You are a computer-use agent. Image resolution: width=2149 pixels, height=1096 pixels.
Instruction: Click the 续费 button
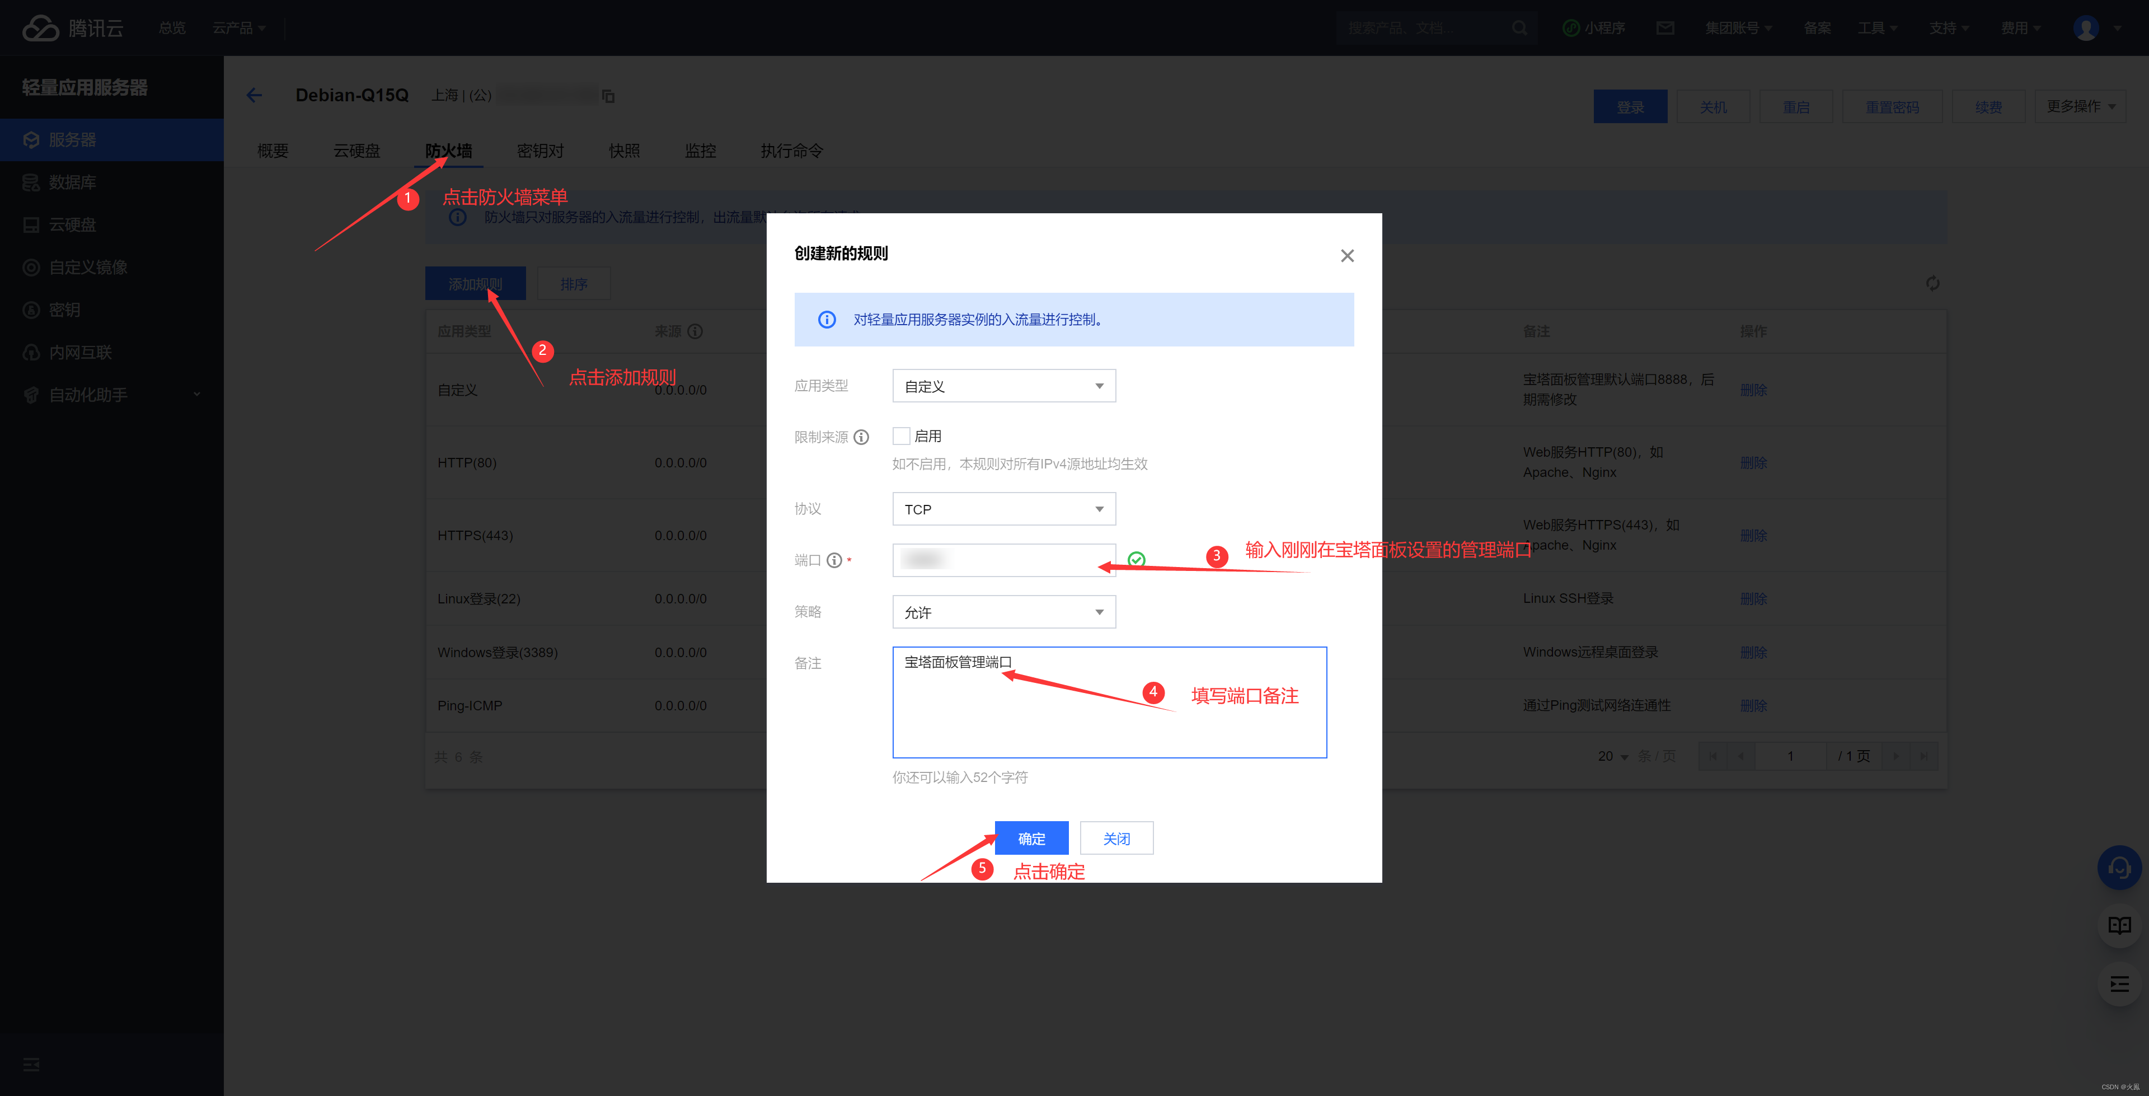coord(1989,107)
